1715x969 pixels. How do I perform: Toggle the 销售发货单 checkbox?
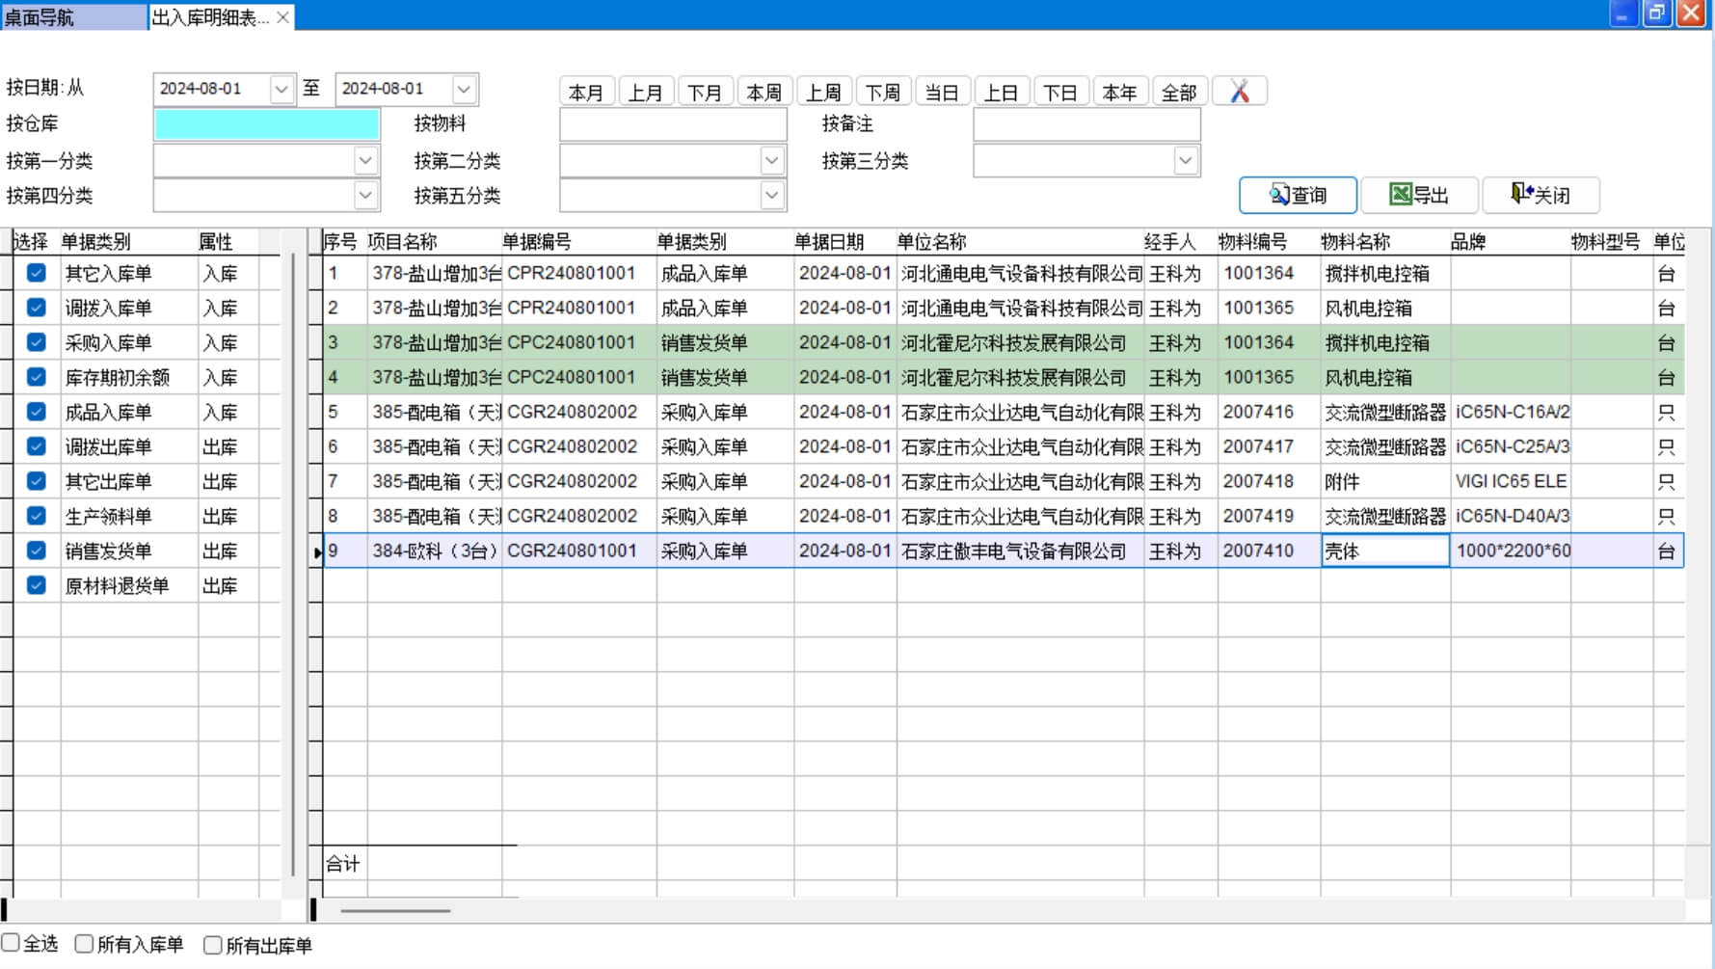(x=37, y=551)
